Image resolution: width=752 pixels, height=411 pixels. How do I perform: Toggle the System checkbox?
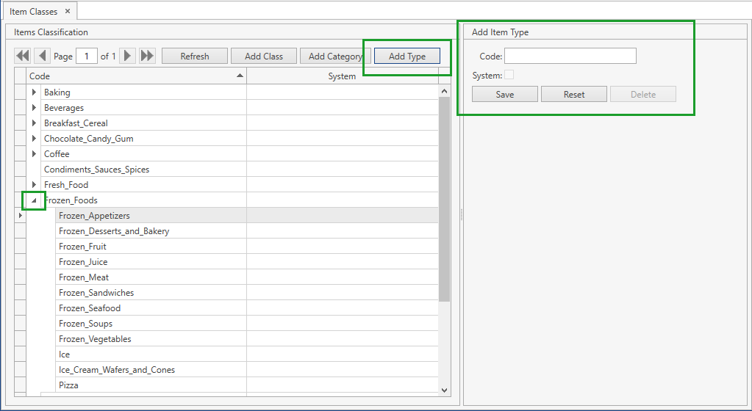point(509,75)
